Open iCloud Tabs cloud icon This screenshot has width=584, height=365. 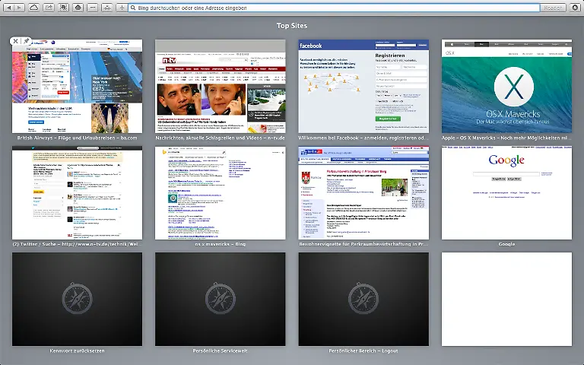tap(34, 8)
